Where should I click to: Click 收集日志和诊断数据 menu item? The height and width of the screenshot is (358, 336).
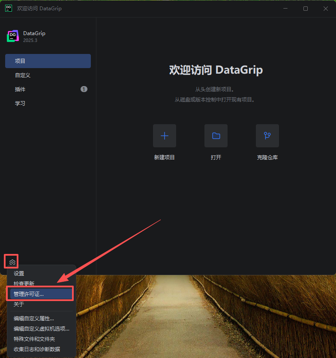tap(42, 349)
